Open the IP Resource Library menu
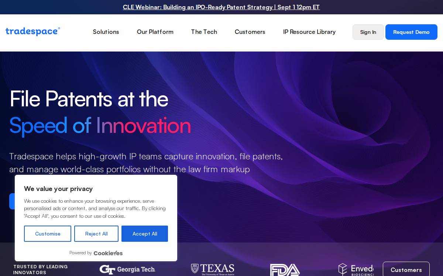This screenshot has width=443, height=276. pyautogui.click(x=309, y=32)
